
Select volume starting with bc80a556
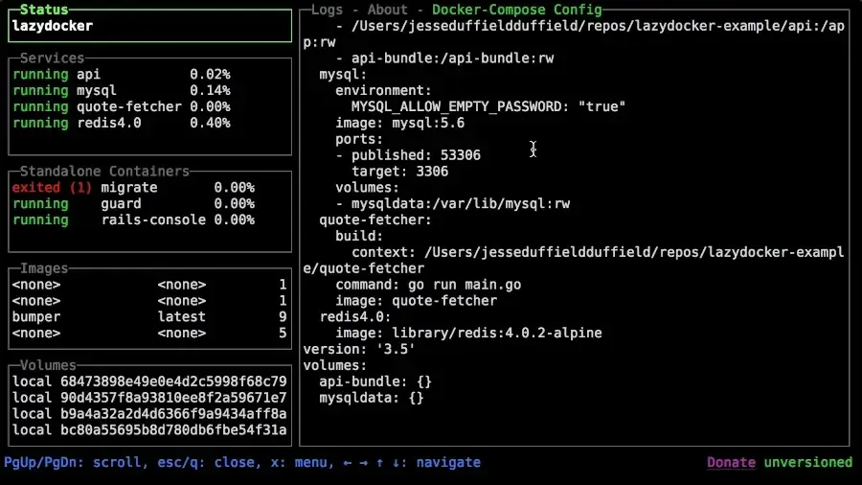tap(148, 430)
